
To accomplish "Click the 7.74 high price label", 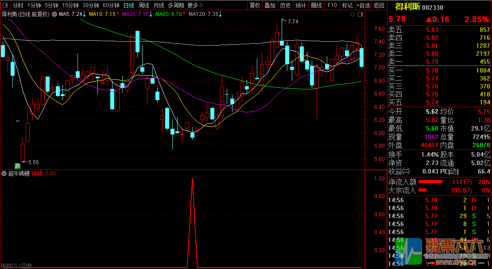I will [x=293, y=21].
